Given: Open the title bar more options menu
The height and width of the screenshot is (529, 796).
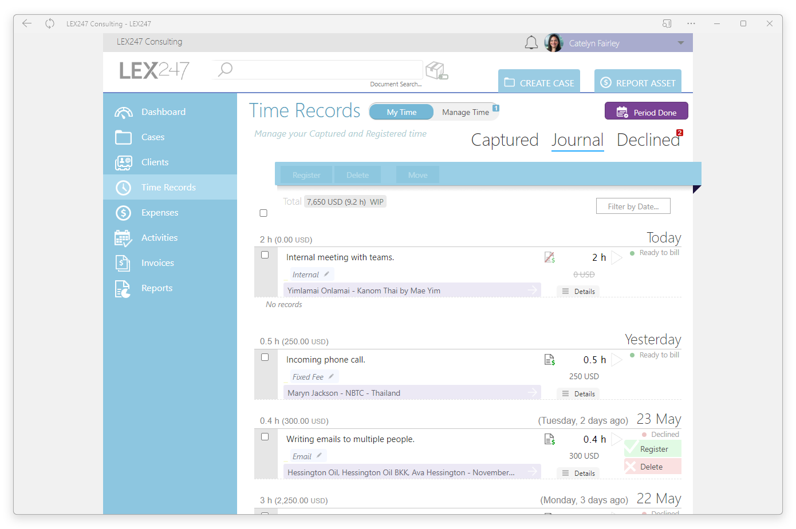Looking at the screenshot, I should (691, 23).
